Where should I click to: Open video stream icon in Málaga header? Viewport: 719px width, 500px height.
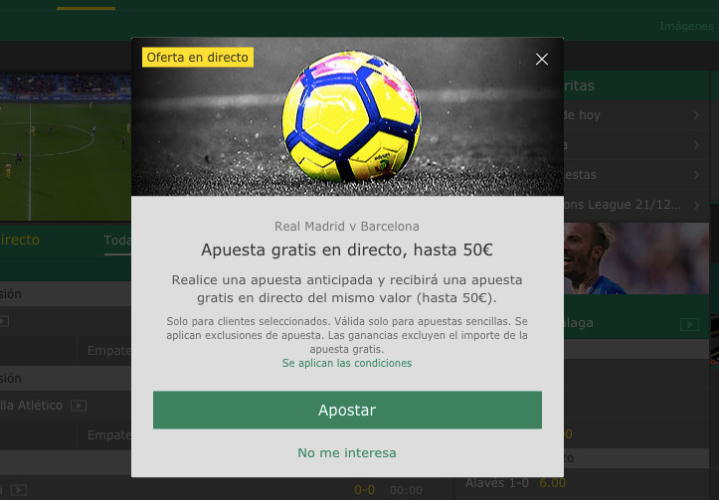point(689,324)
